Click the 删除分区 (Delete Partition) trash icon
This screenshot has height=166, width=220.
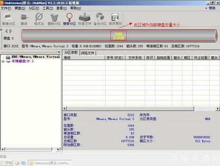click(x=54, y=19)
